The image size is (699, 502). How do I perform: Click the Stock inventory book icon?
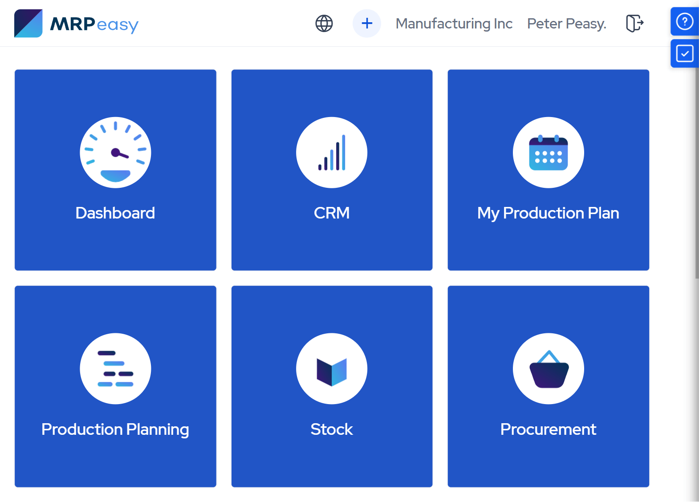[332, 369]
